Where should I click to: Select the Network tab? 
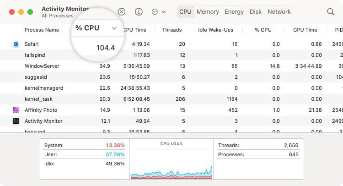click(x=279, y=12)
